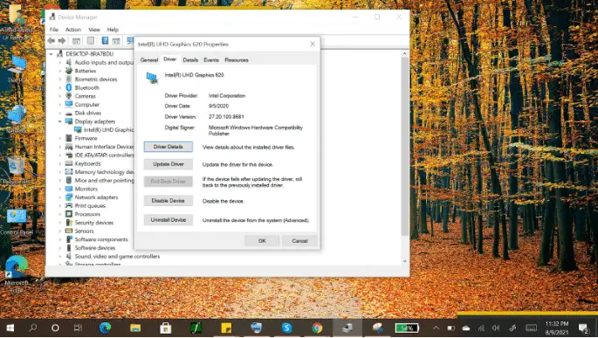Open Microsoft Store from the taskbar
Viewport: 598px width, 338px height.
[x=166, y=328]
